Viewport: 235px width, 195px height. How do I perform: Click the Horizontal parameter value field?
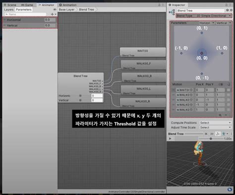click(50, 20)
